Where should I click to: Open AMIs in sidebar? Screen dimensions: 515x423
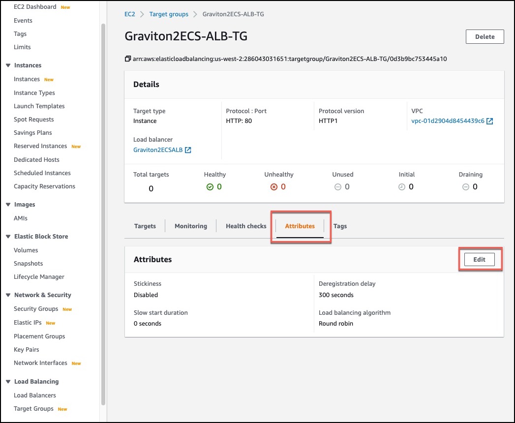pyautogui.click(x=20, y=218)
